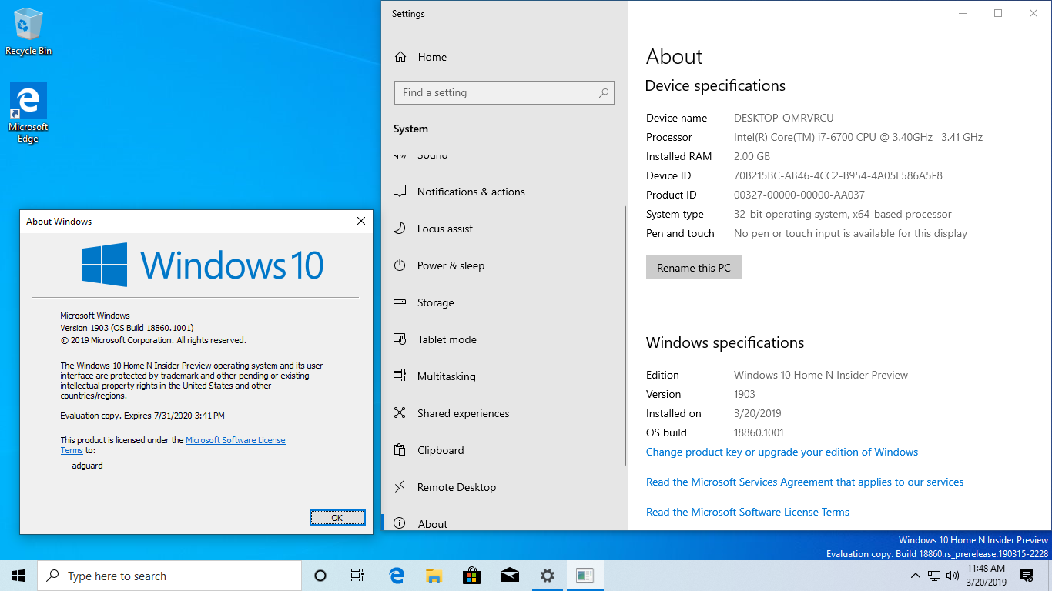Click the Clipboard icon in sidebar
This screenshot has height=591, width=1052.
[400, 450]
